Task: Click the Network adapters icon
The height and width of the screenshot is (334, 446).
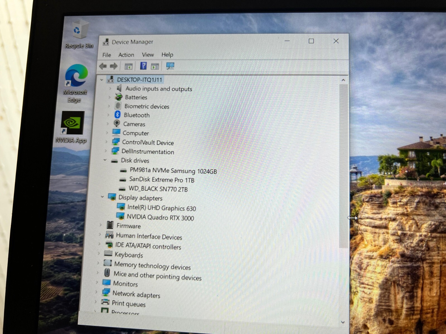Action: click(x=106, y=292)
